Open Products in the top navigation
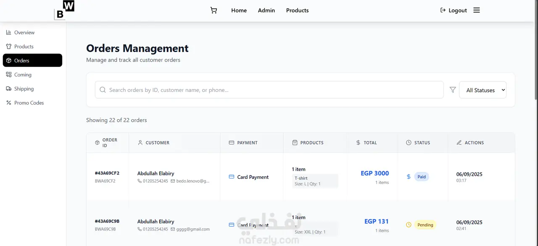This screenshot has height=246, width=538. pyautogui.click(x=297, y=10)
